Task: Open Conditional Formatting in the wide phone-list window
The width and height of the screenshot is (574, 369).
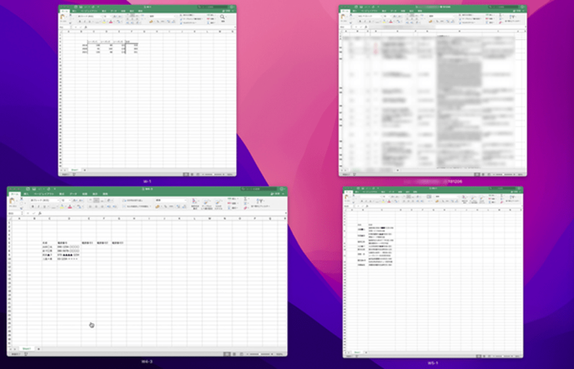Action: [195, 204]
